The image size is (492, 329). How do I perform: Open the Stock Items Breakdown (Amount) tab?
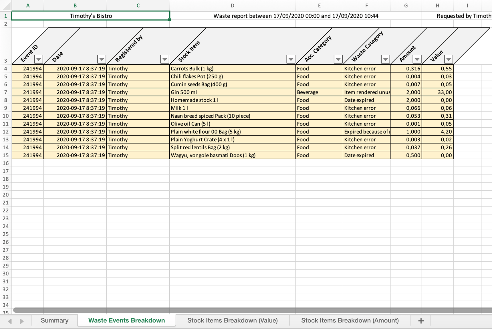click(350, 320)
